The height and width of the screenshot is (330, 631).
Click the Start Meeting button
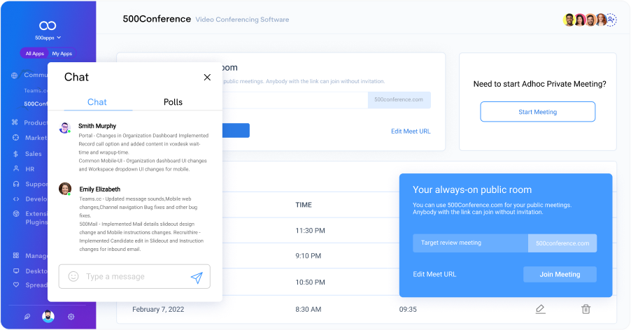click(537, 112)
